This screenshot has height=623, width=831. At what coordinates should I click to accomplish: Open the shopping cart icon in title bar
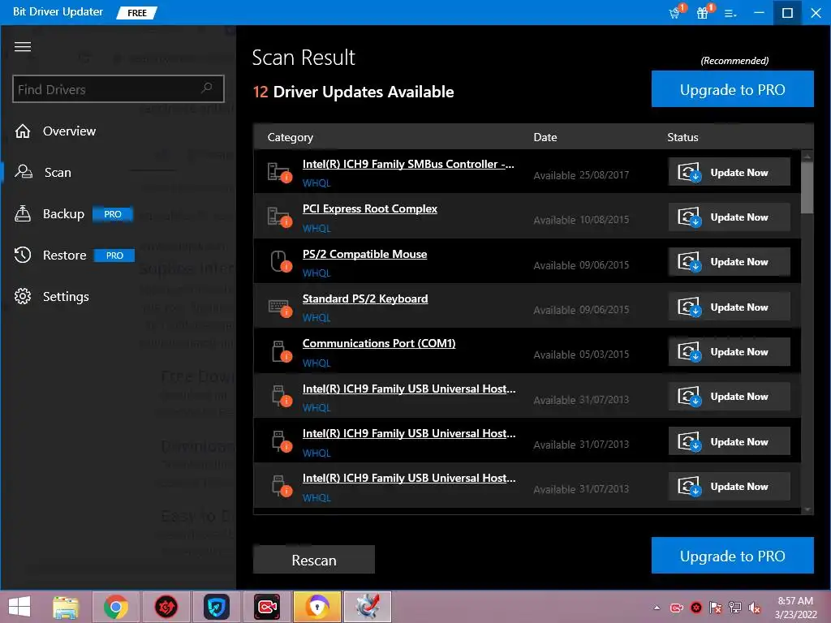coord(674,13)
